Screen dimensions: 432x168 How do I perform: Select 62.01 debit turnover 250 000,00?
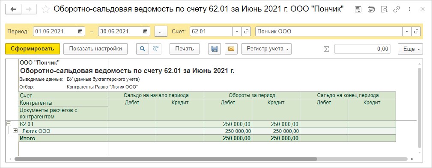pyautogui.click(x=228, y=124)
